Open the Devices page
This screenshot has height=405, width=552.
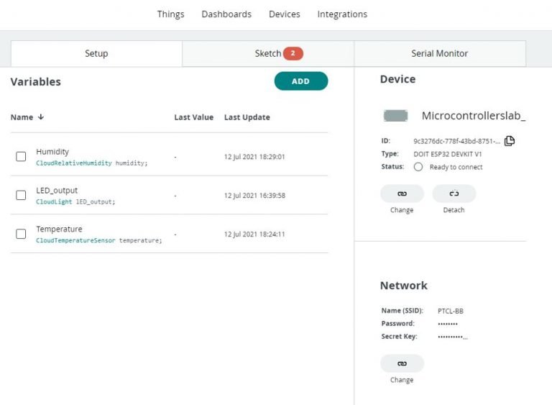click(284, 14)
